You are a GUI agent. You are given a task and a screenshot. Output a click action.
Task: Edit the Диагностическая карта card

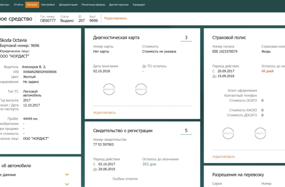click(105, 113)
